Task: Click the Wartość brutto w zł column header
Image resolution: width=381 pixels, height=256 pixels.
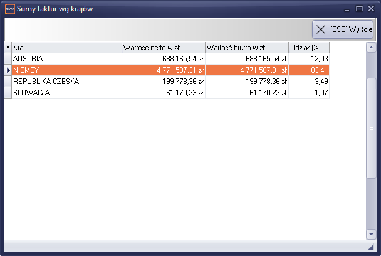Action: click(x=246, y=47)
